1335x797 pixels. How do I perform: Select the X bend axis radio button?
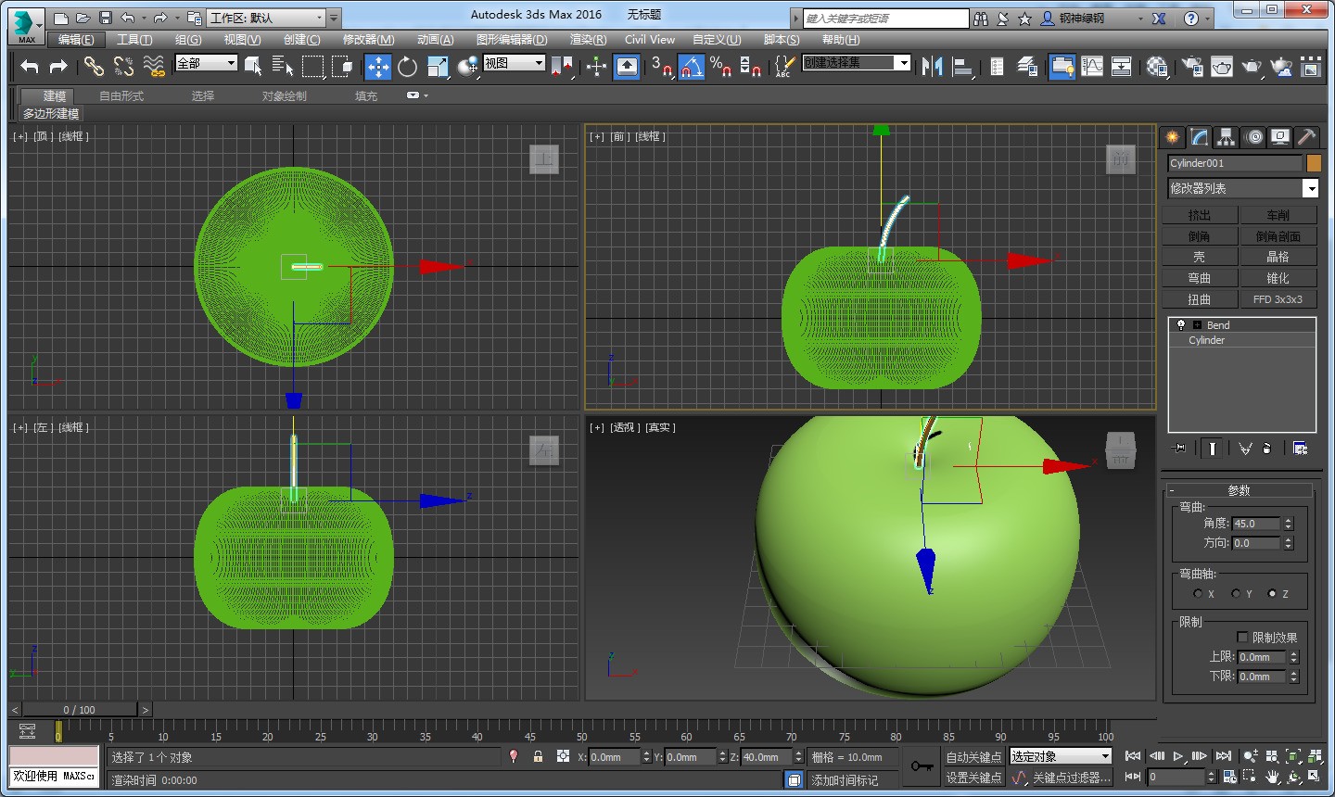pos(1198,594)
